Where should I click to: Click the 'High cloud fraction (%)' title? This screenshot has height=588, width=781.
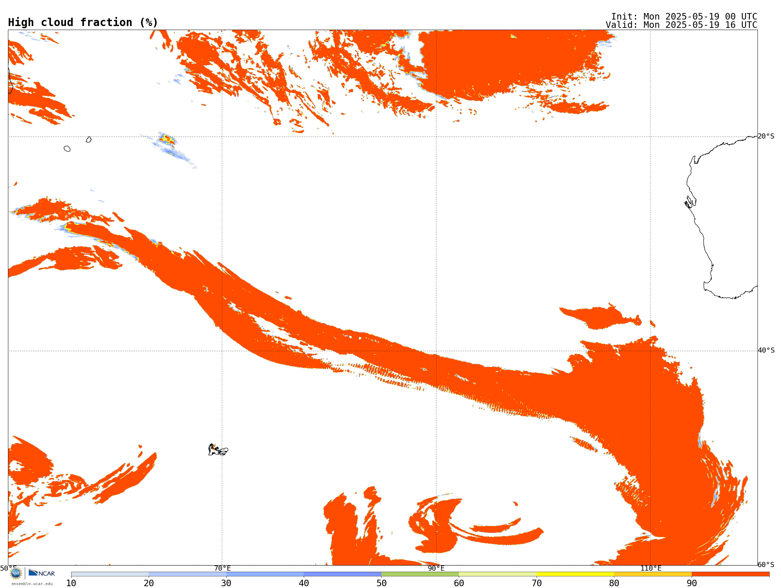pyautogui.click(x=83, y=22)
